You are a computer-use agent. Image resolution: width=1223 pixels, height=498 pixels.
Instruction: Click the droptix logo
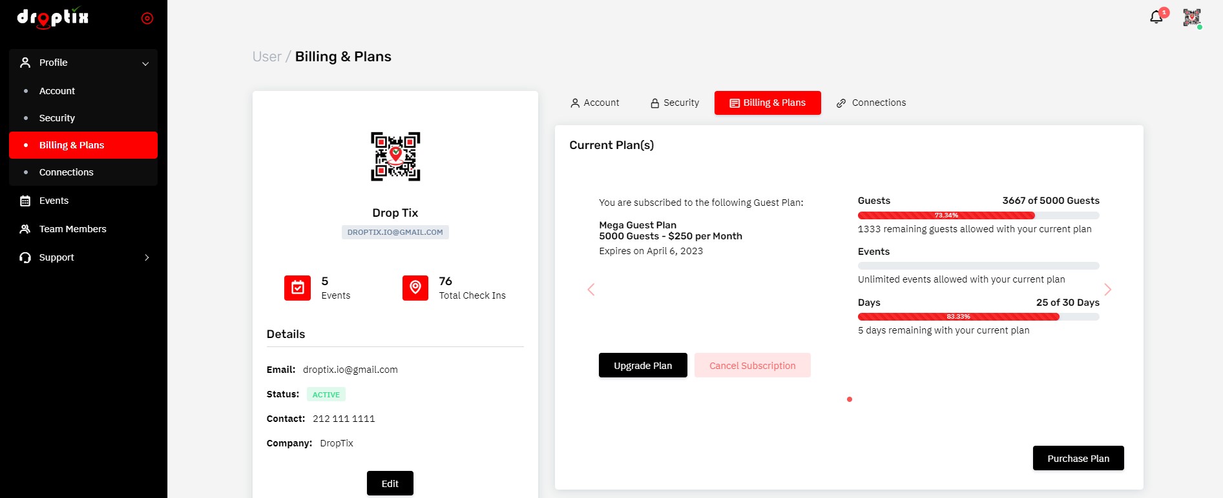pyautogui.click(x=54, y=18)
